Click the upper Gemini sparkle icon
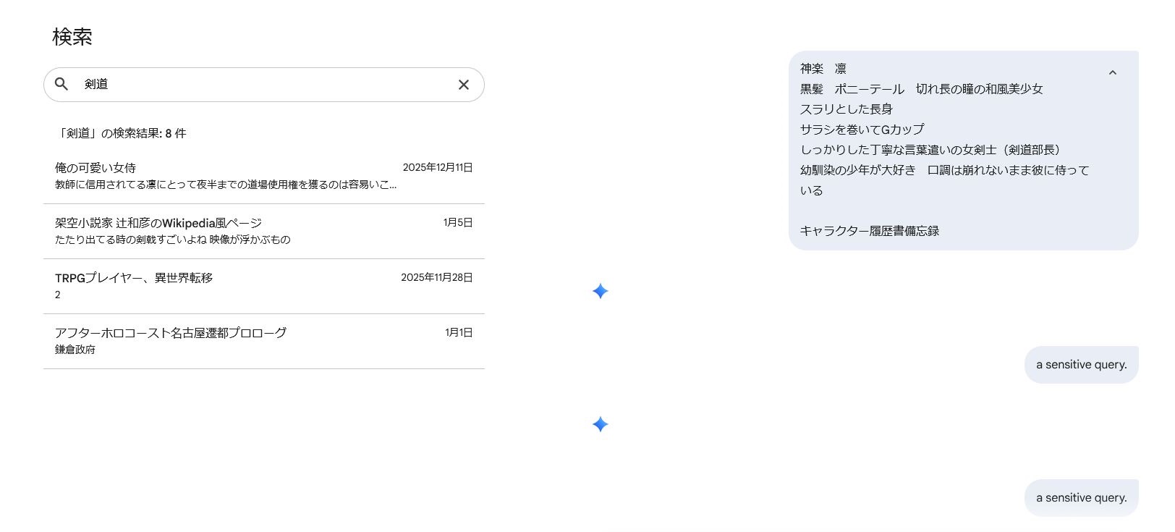This screenshot has height=532, width=1175. click(x=600, y=291)
